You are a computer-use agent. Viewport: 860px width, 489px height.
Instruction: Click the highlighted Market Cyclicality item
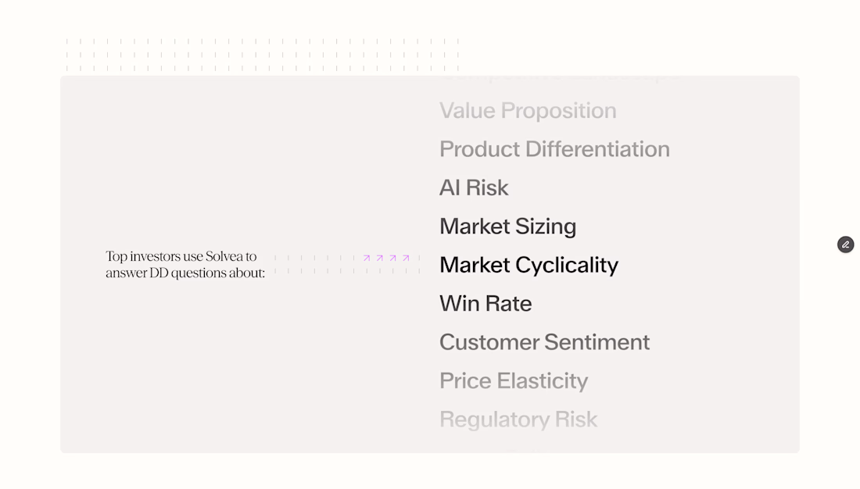click(x=529, y=265)
